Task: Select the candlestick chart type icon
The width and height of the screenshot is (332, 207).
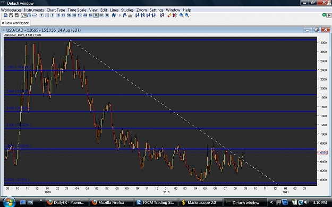Action: tap(23, 15)
